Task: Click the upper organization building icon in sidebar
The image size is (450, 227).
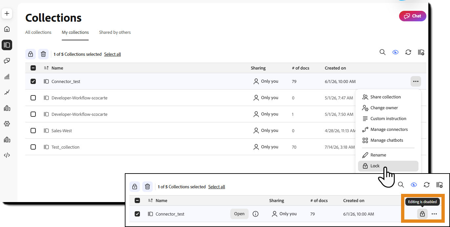Action: 7,108
